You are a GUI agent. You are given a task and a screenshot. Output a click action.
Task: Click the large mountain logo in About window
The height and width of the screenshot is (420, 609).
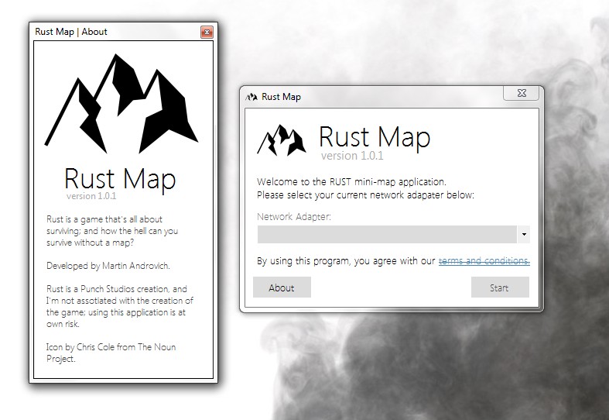point(120,105)
